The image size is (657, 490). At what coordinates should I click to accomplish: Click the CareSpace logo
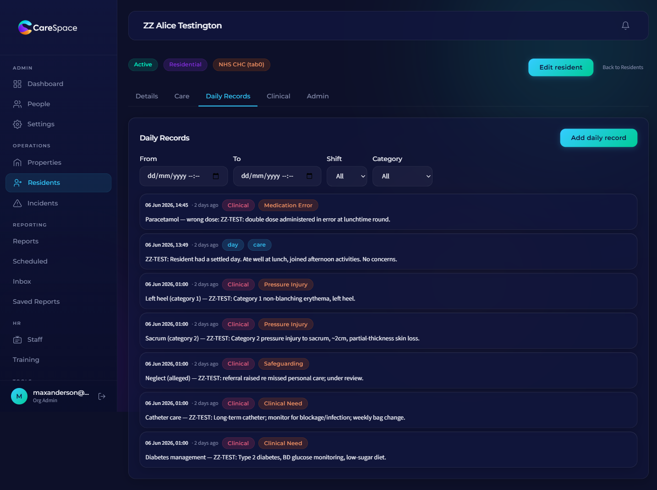[x=48, y=27]
